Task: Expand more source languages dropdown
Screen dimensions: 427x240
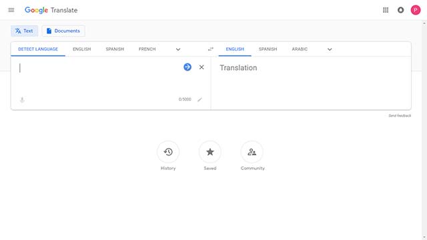Action: pos(178,49)
